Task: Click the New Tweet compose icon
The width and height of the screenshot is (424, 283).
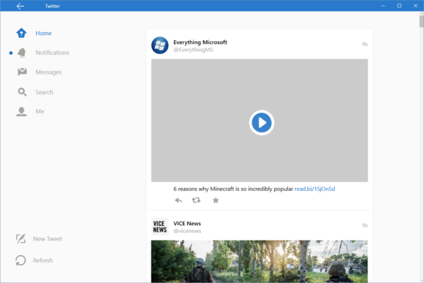Action: pos(20,238)
